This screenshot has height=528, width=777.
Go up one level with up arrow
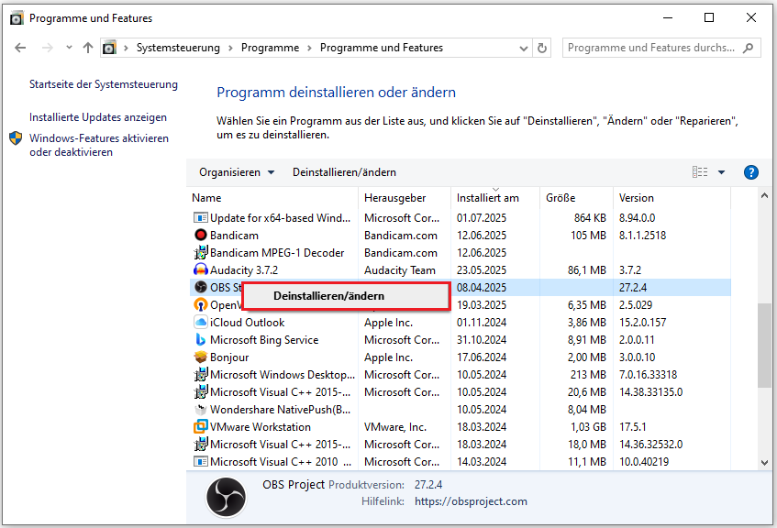[x=88, y=48]
